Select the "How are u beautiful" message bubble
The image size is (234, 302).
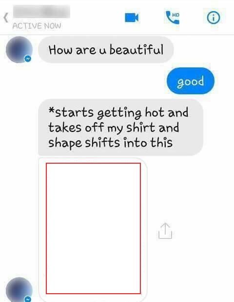[x=106, y=50]
